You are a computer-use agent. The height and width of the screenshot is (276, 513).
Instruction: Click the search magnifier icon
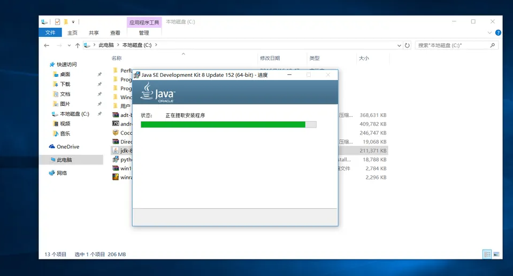(492, 45)
